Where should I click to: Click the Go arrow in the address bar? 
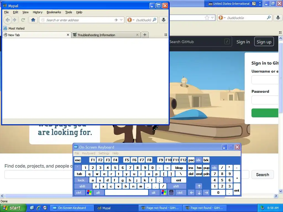tap(116, 20)
